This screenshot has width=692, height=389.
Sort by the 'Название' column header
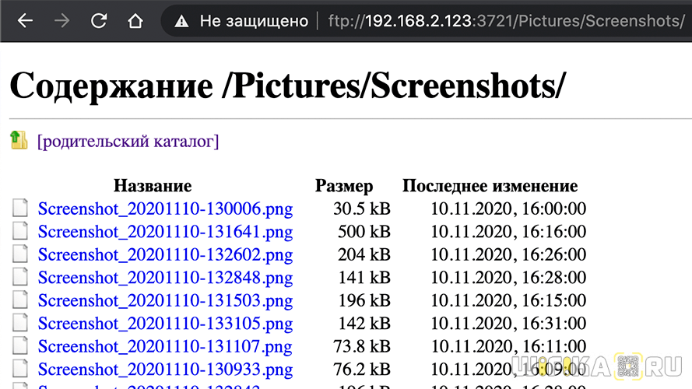(x=153, y=186)
